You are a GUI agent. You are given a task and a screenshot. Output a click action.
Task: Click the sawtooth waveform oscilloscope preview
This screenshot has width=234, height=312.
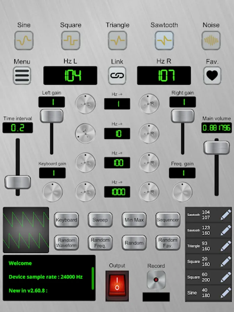coord(26,230)
